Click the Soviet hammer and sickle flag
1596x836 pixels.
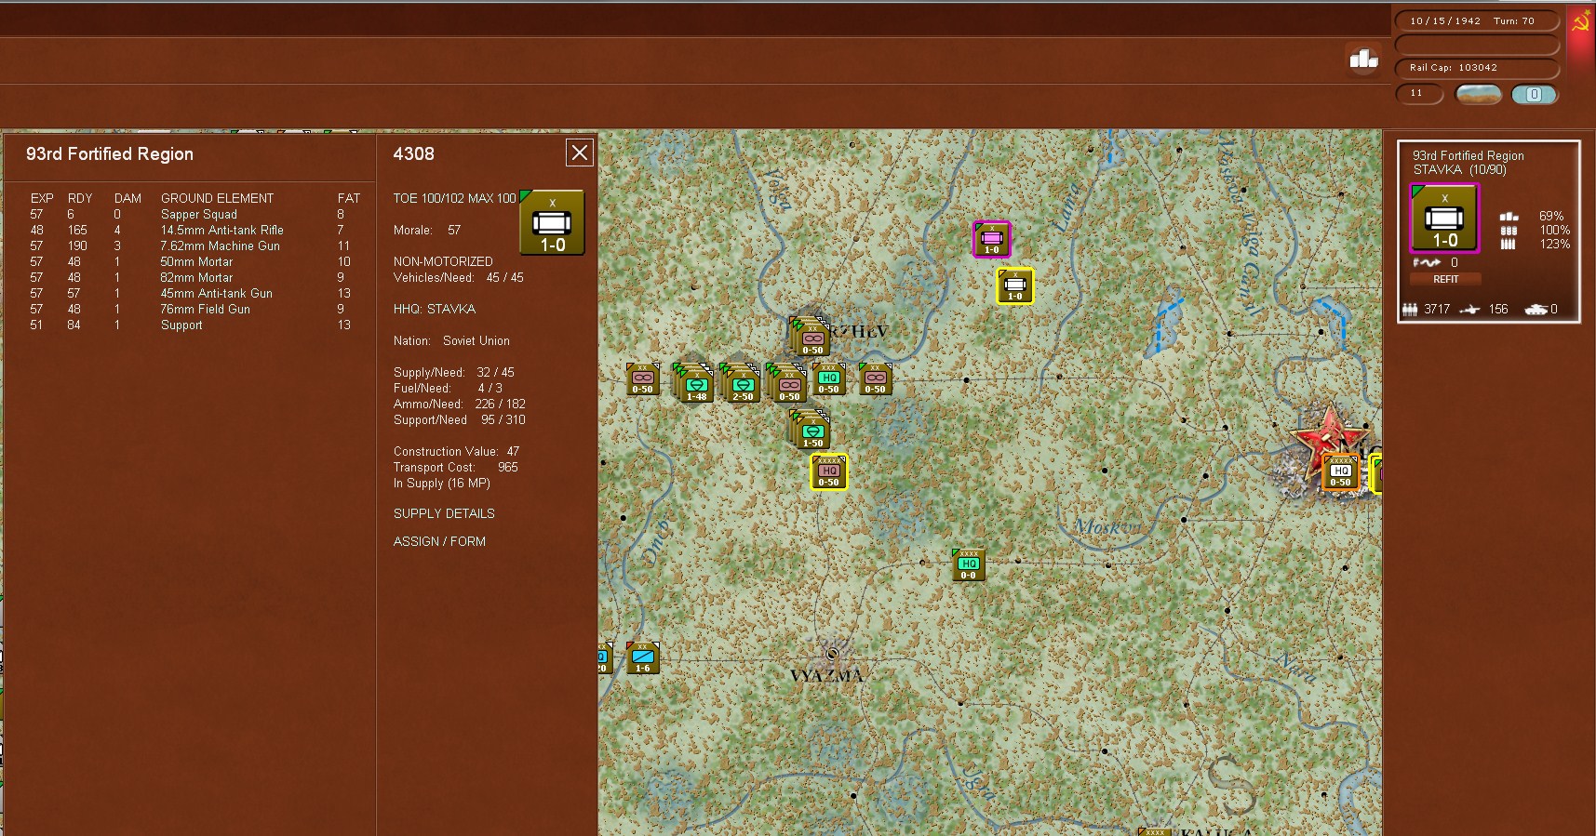(x=1580, y=21)
